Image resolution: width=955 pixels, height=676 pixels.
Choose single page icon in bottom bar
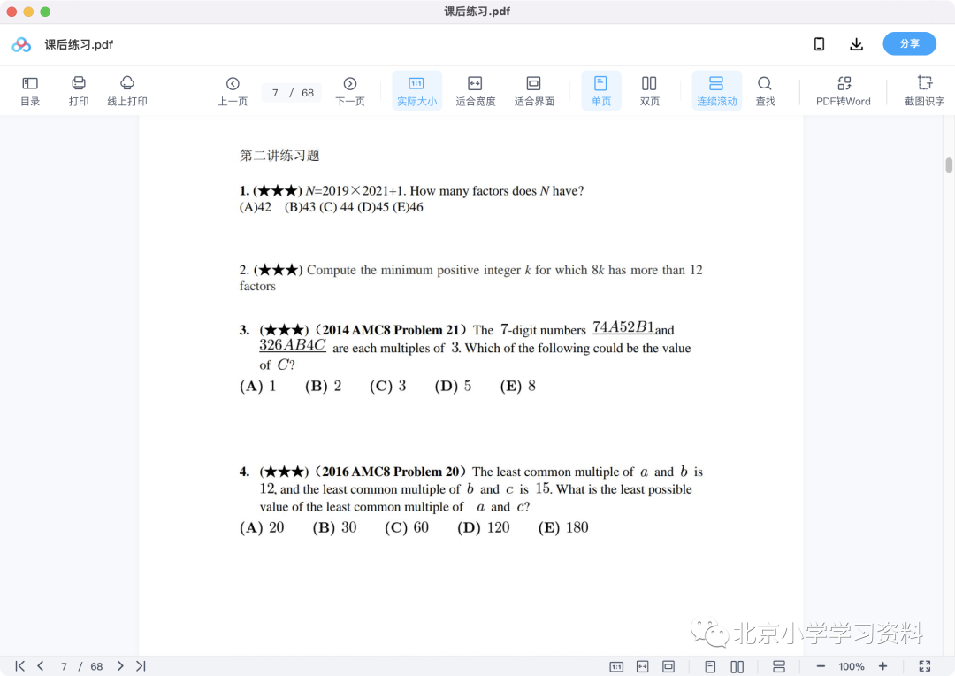point(710,667)
